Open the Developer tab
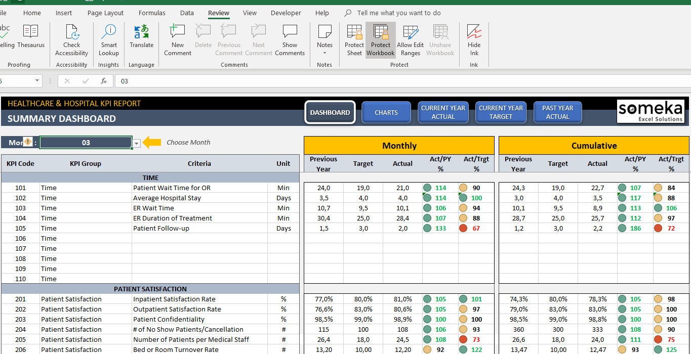 click(286, 13)
